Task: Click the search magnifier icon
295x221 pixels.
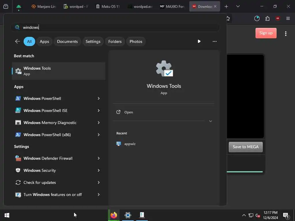Action: coord(17,27)
